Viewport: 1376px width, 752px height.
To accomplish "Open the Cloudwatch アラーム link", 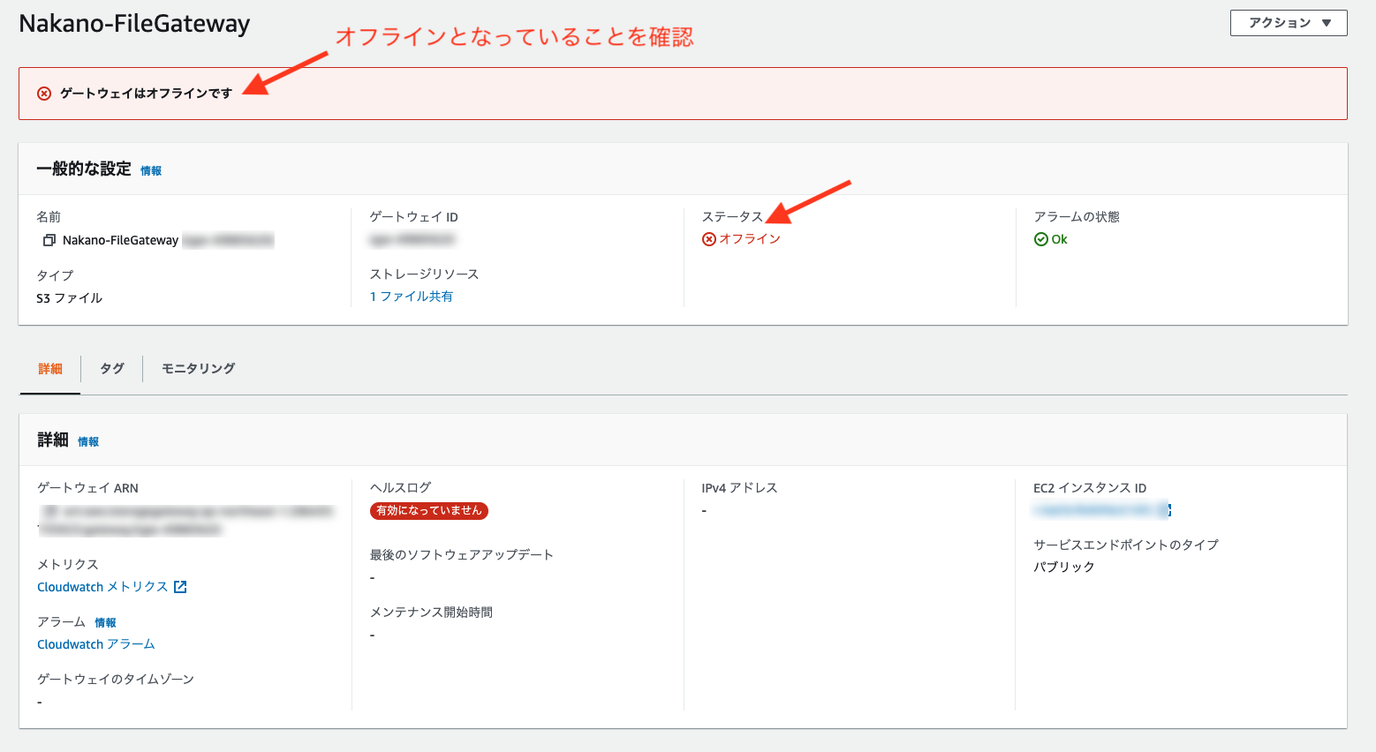I will [x=96, y=644].
